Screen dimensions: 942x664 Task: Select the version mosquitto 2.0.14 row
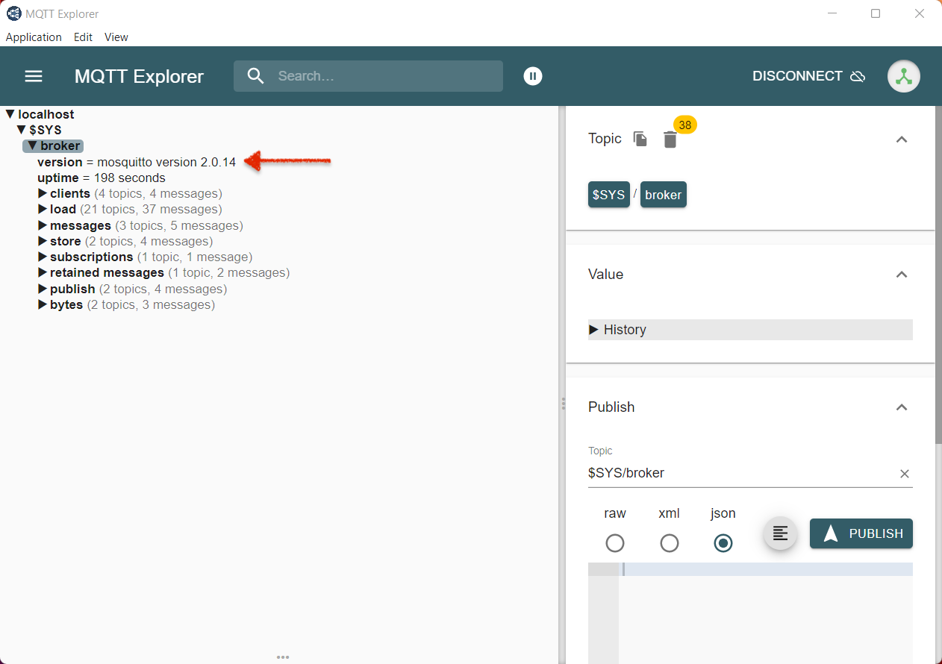pyautogui.click(x=137, y=162)
